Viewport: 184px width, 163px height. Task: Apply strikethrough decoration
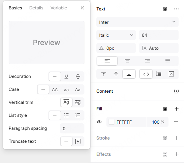[78, 76]
